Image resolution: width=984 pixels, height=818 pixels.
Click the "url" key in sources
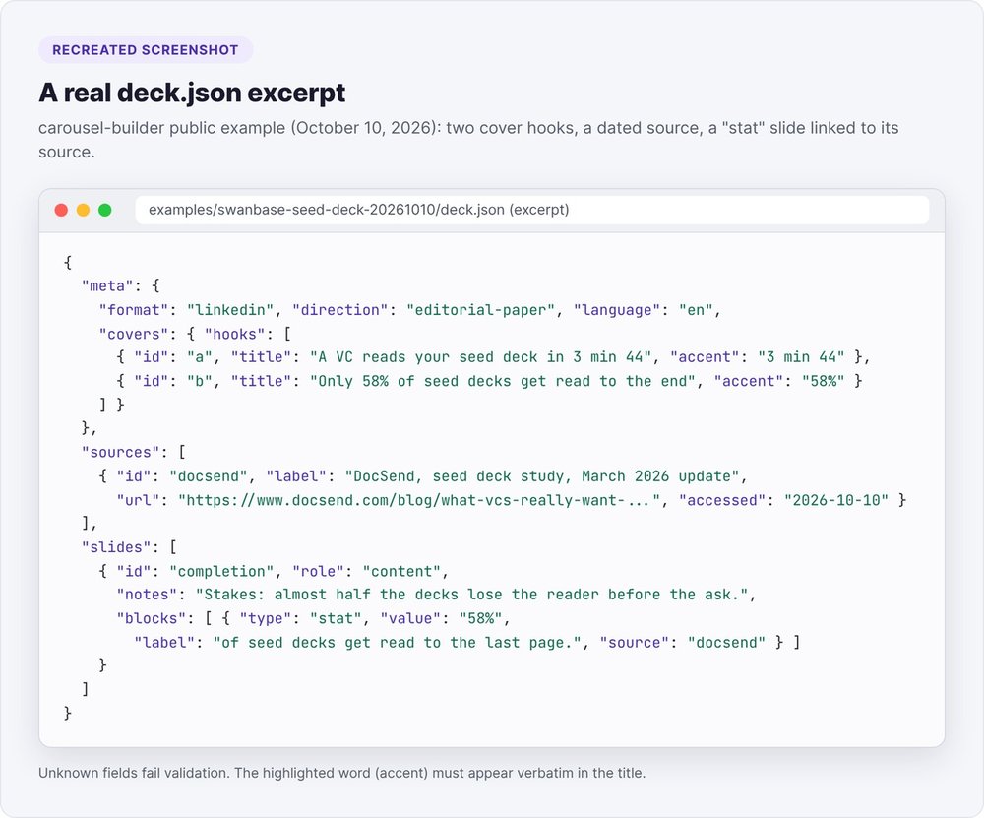pos(138,500)
